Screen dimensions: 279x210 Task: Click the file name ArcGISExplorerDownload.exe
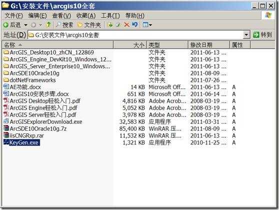tap(46, 122)
